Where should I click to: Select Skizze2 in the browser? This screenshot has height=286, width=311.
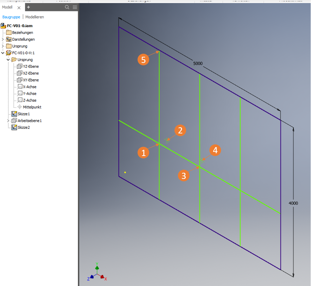[24, 127]
